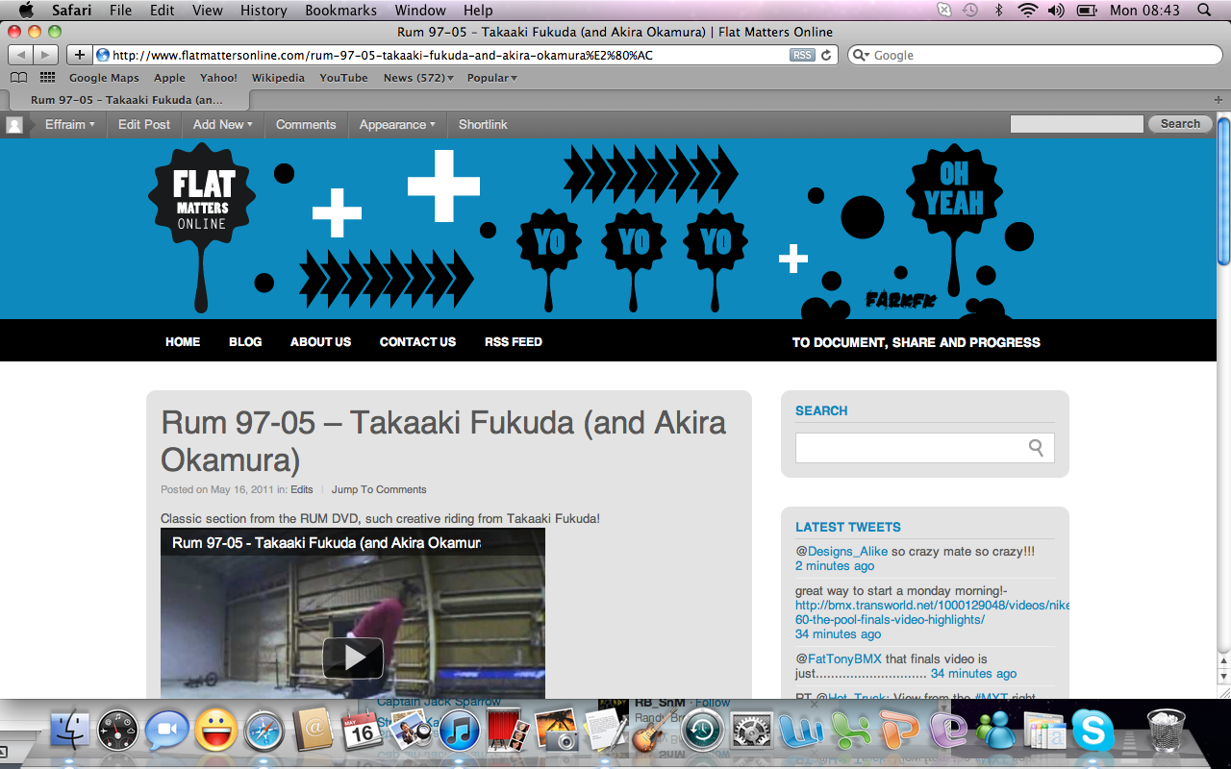The image size is (1231, 769).
Task: Go back with the back arrow
Action: pos(20,55)
